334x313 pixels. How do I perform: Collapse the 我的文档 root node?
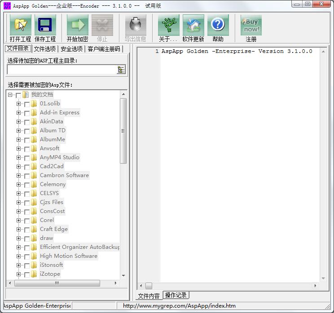click(x=10, y=95)
